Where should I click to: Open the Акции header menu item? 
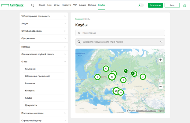83,5
